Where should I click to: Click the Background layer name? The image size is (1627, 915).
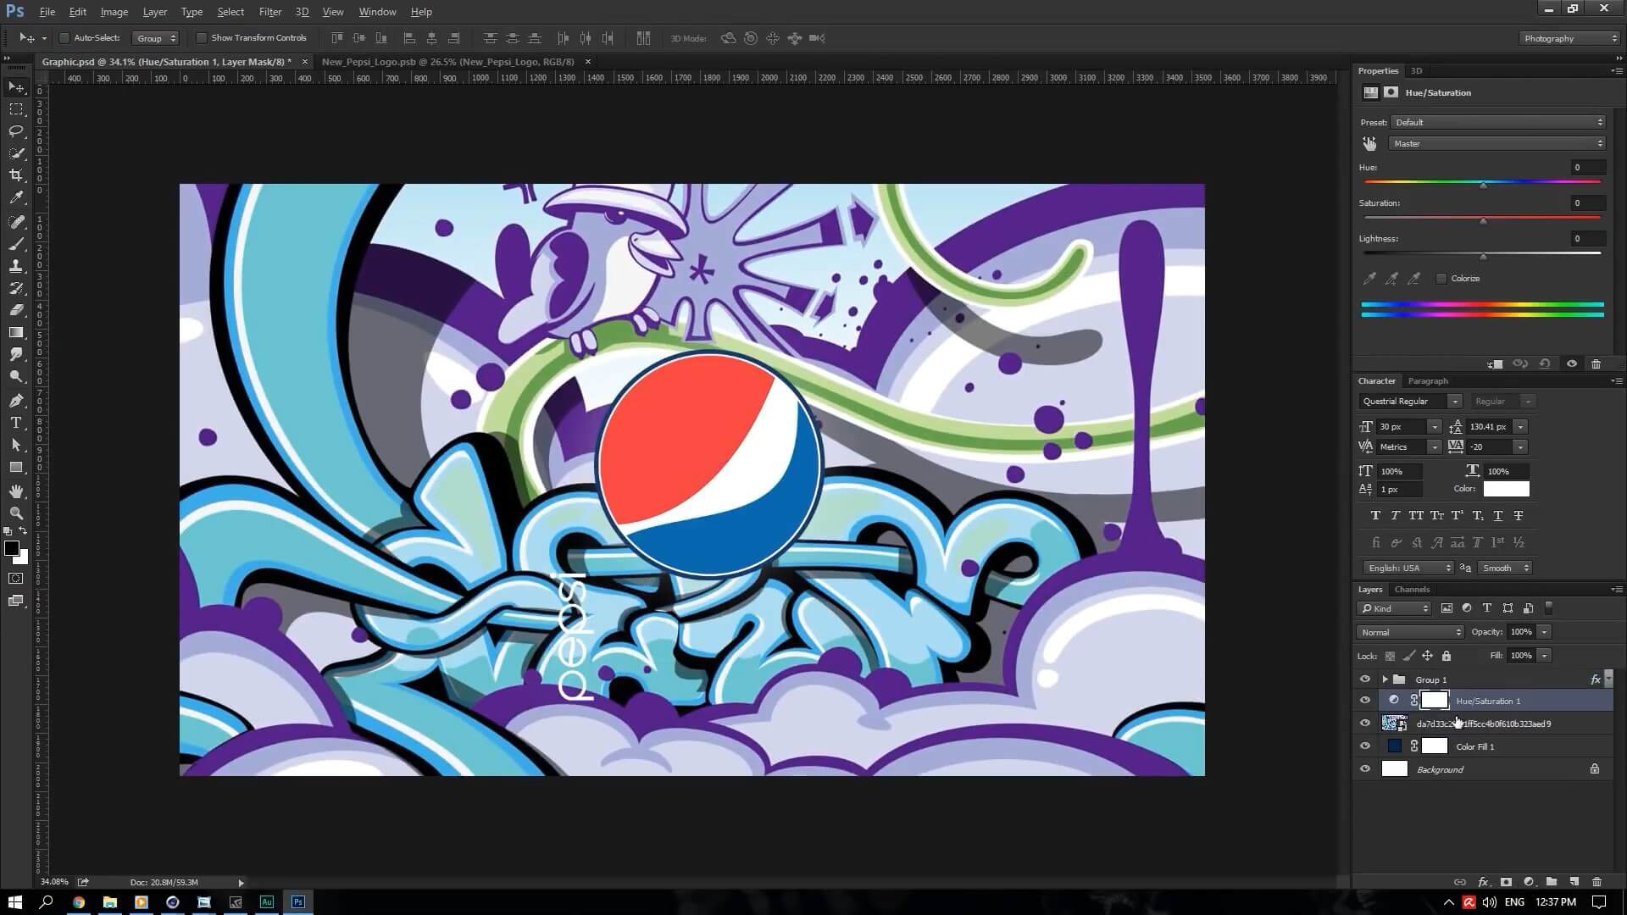click(1440, 769)
